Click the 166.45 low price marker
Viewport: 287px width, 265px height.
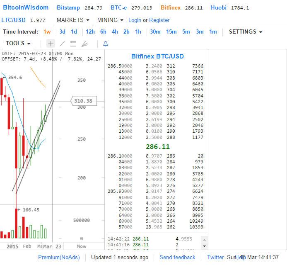coord(29,210)
